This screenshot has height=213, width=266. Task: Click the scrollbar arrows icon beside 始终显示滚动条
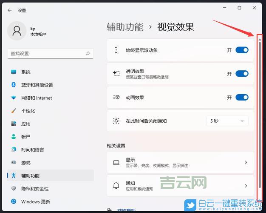[116, 50]
